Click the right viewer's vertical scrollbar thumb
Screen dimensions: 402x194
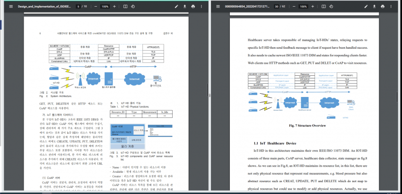[397, 97]
